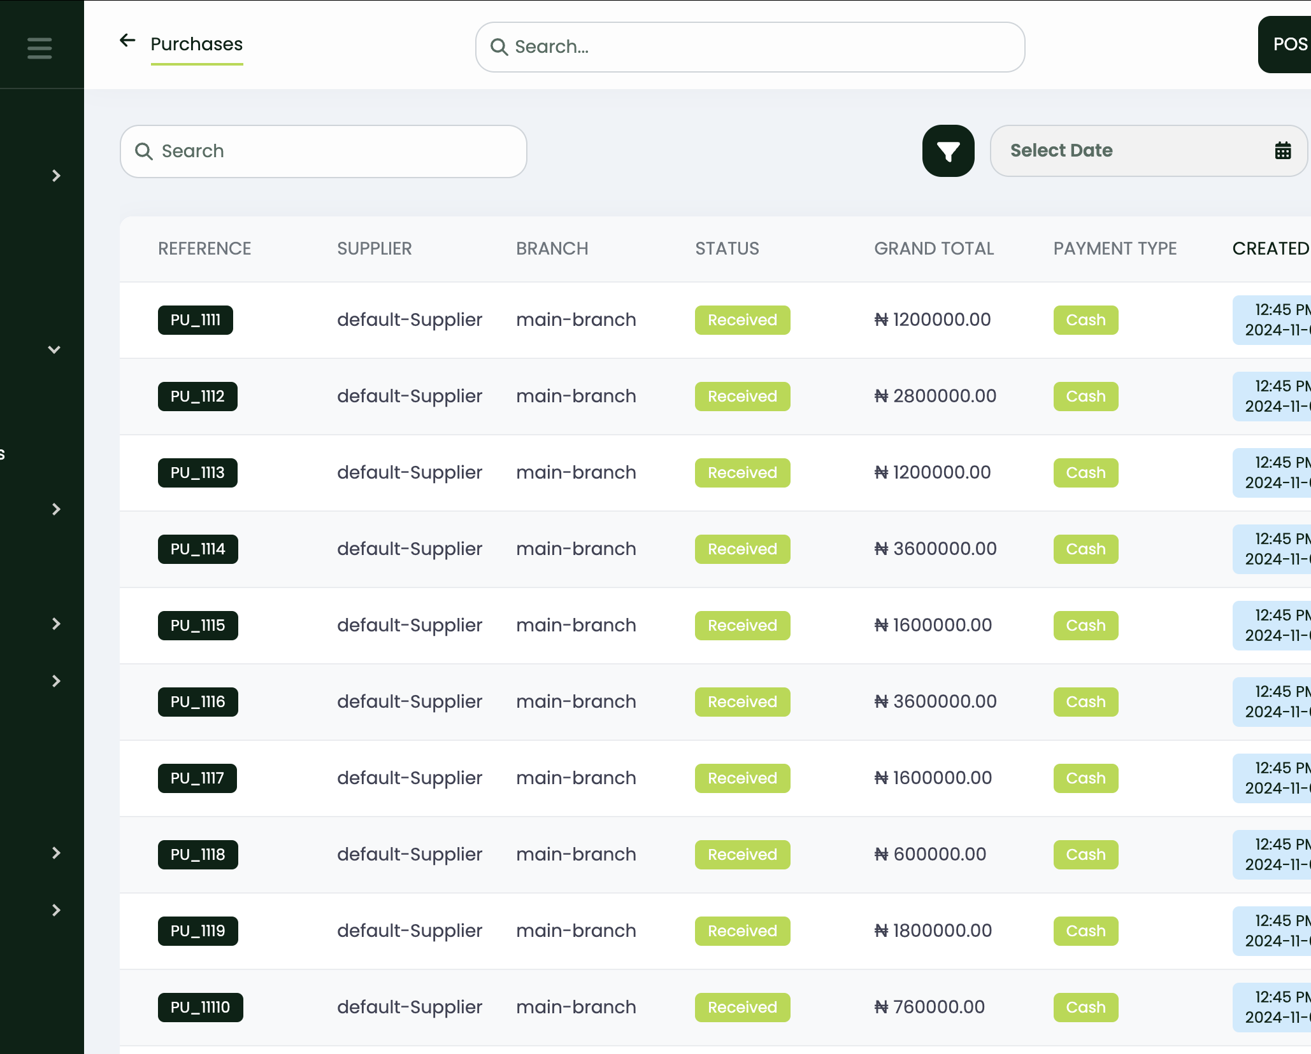Expand the topmost sidebar chevron

pos(56,176)
